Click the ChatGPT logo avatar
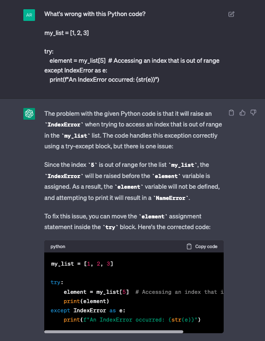Viewport: 265px width, 341px height. (x=29, y=114)
